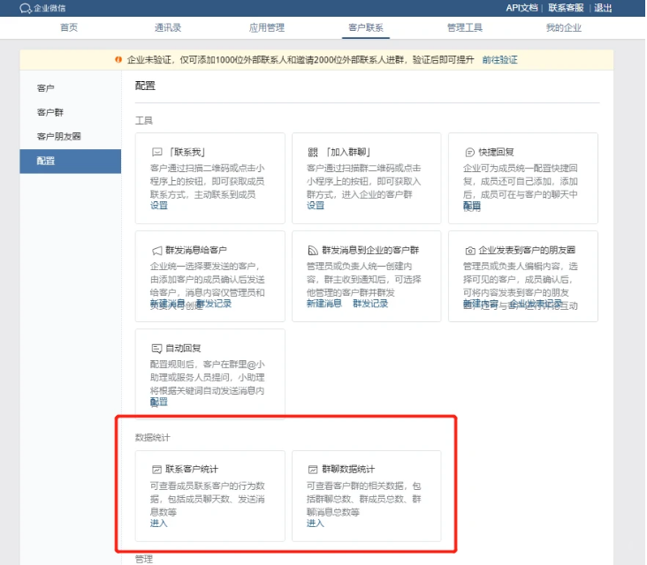The image size is (647, 565).
Task: Select 客户群 in the left sidebar
Action: [x=50, y=113]
